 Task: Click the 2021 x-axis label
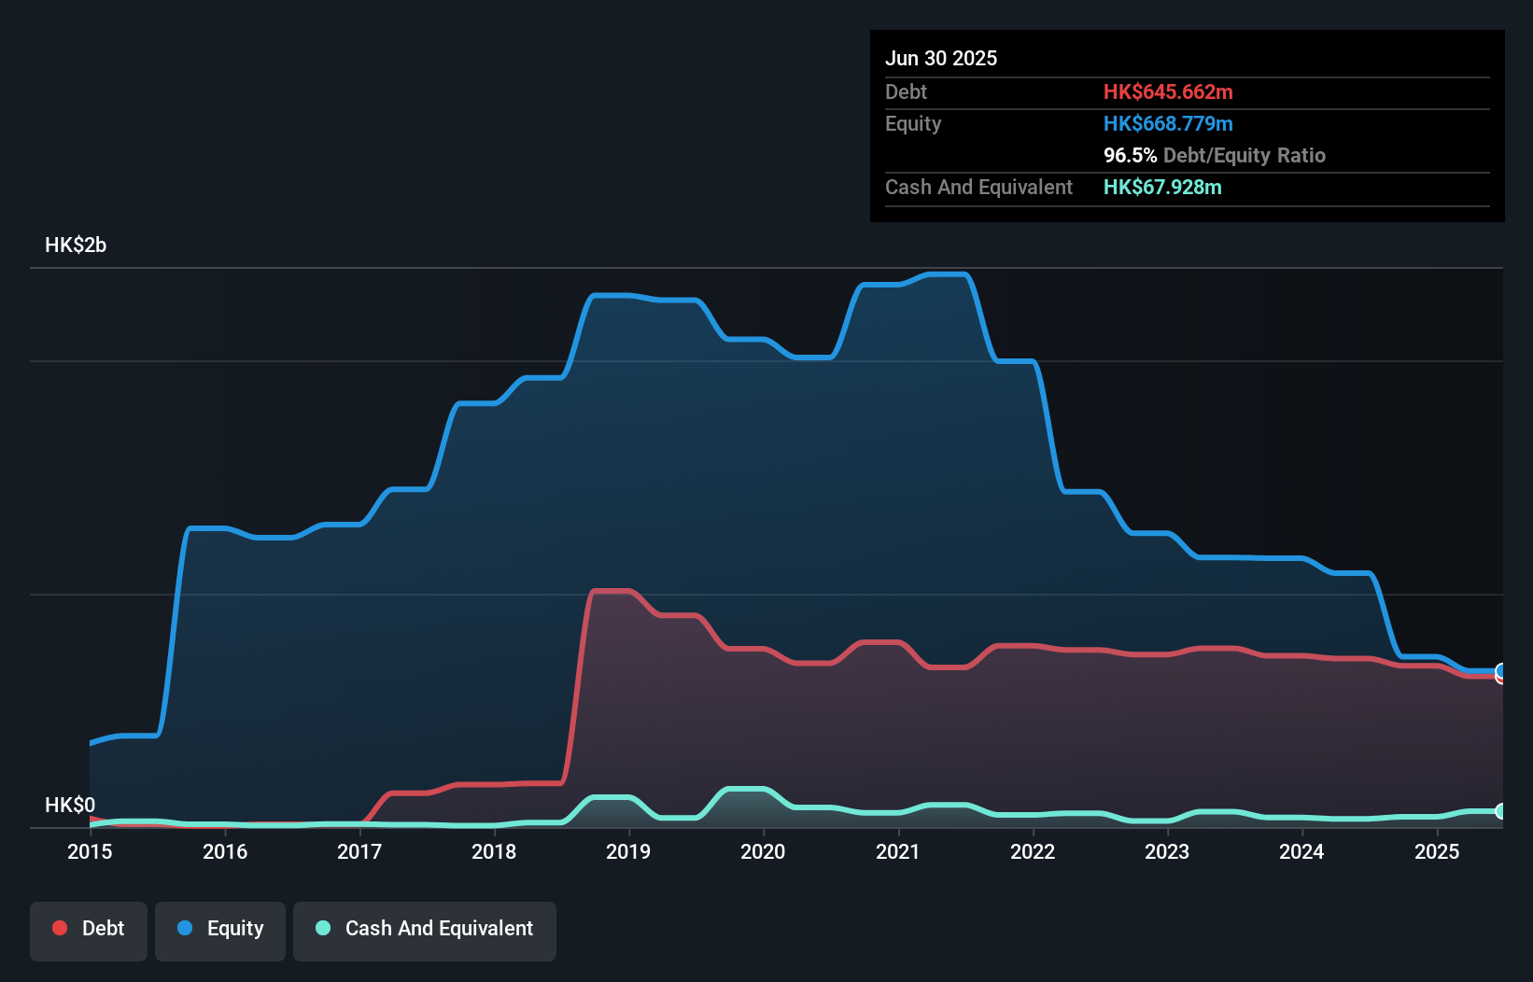[x=898, y=851]
